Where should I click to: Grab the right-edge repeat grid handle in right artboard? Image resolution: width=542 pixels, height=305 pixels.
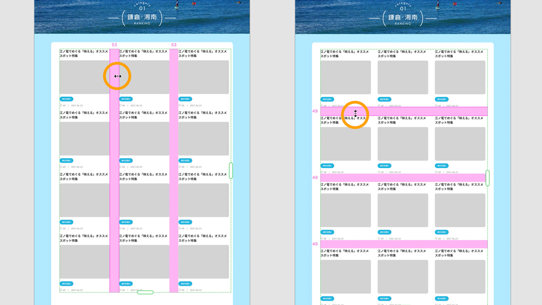click(x=487, y=178)
